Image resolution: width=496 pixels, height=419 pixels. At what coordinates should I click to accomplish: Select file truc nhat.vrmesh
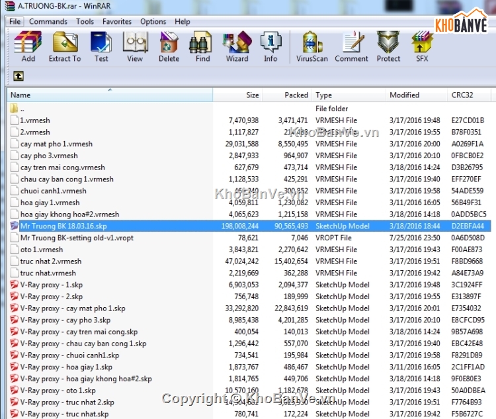pos(48,273)
